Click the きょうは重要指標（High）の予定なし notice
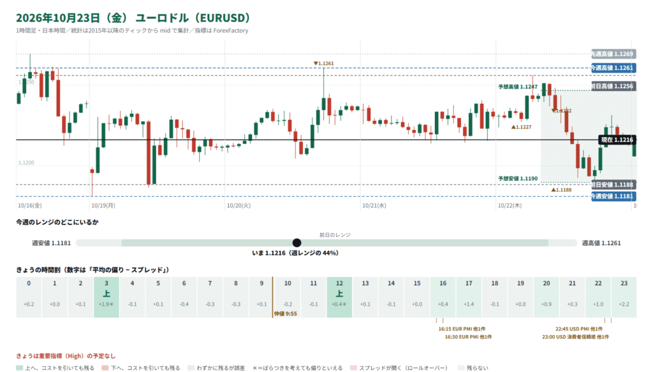The image size is (653, 372). 66,356
